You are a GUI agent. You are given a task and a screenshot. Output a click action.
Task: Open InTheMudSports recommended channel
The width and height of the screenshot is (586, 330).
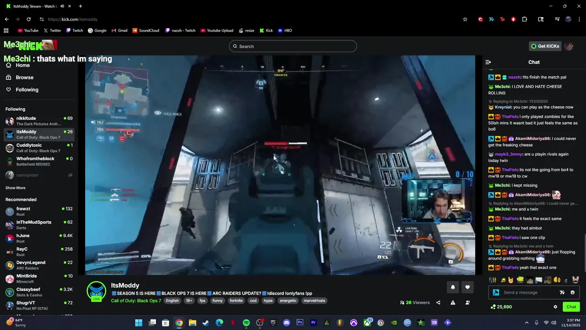coord(39,225)
